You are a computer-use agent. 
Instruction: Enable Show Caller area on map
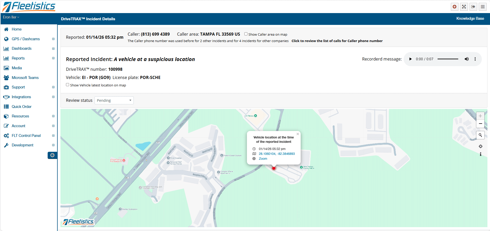tap(246, 34)
